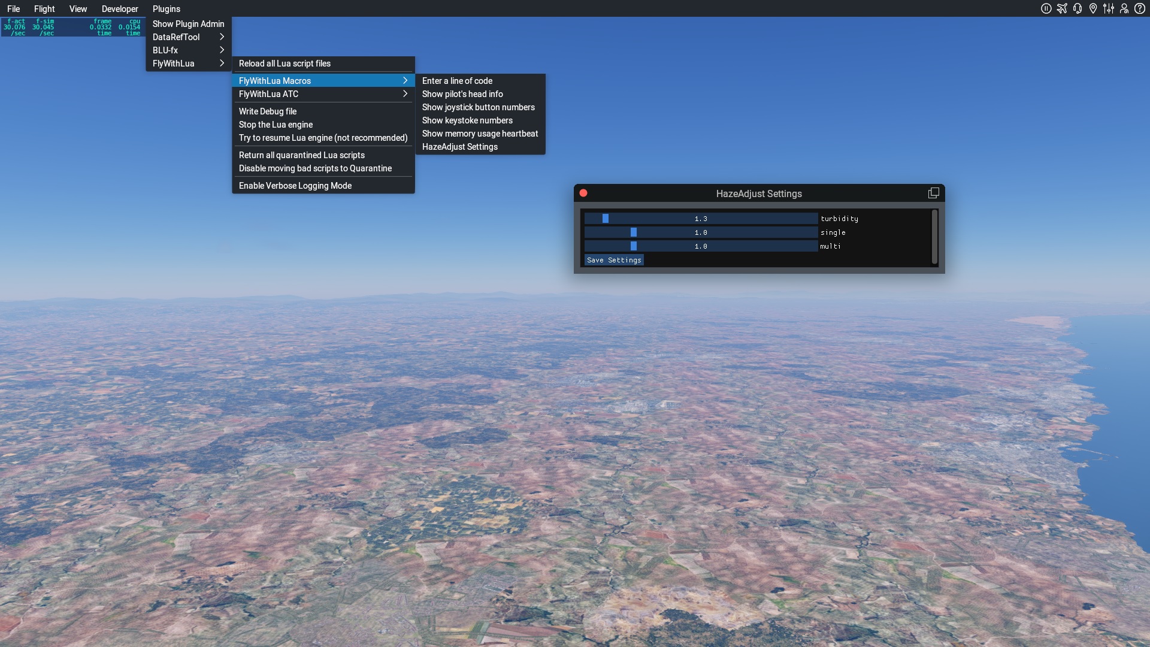Choose Stop the Lua engine

[x=323, y=125]
